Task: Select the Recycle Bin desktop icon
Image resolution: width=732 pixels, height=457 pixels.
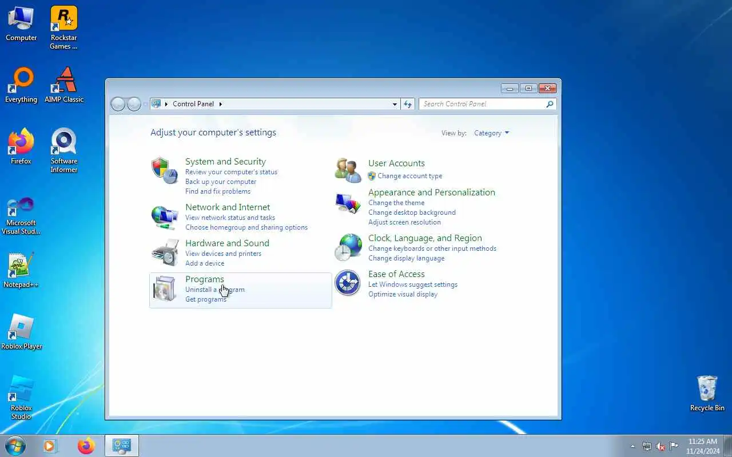Action: point(707,394)
